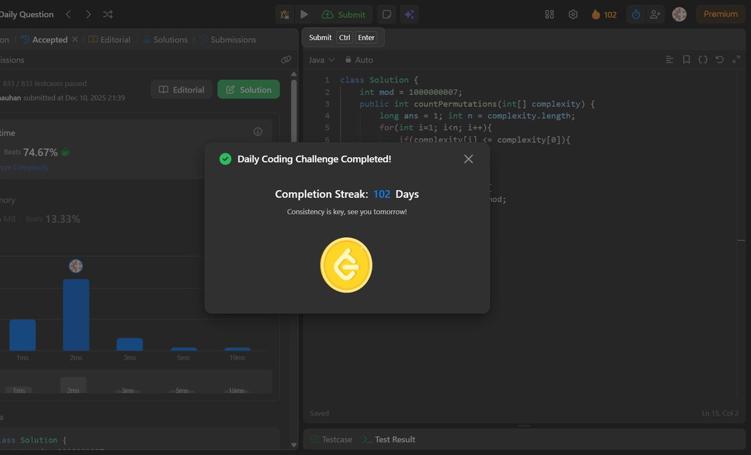Viewport: 751px width, 455px height.
Task: Open the editor shortcut braces icon
Action: pos(703,59)
